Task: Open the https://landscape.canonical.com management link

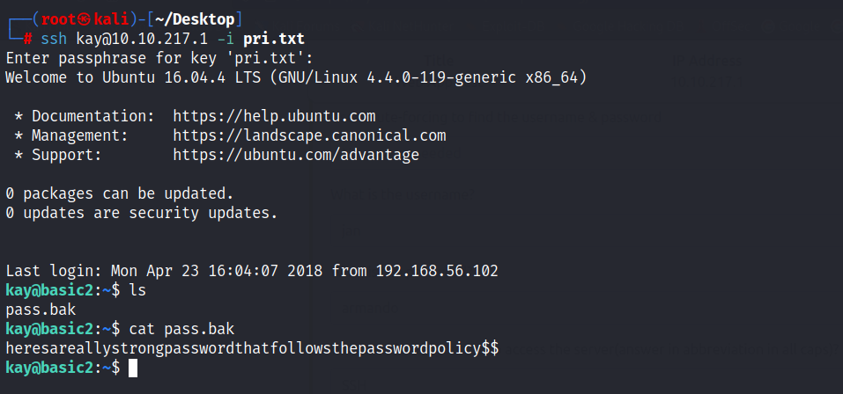Action: [x=309, y=135]
